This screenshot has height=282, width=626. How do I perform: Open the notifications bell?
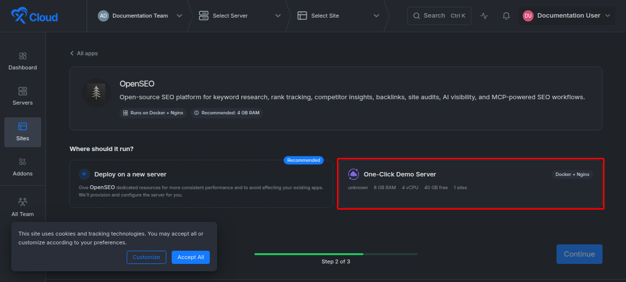tap(506, 16)
